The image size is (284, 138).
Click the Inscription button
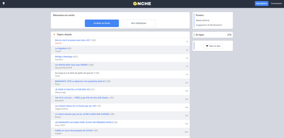pyautogui.click(x=262, y=3)
